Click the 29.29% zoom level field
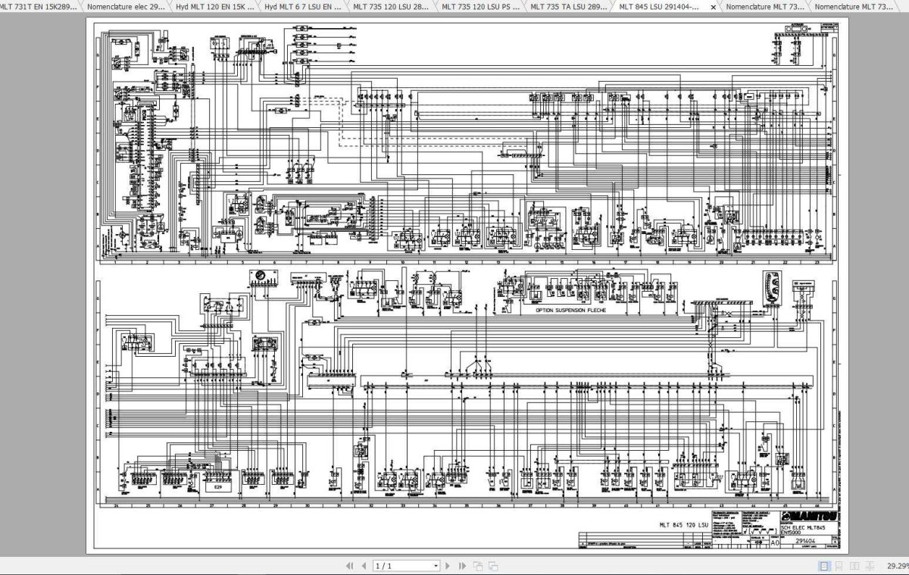 click(x=897, y=566)
